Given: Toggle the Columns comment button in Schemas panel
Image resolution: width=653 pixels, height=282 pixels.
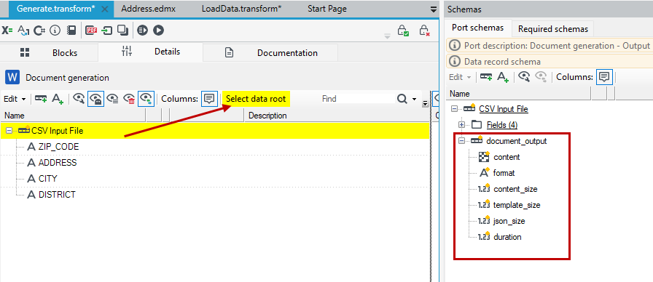Looking at the screenshot, I should (604, 77).
